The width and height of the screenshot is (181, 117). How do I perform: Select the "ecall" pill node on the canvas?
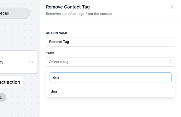pos(13,13)
